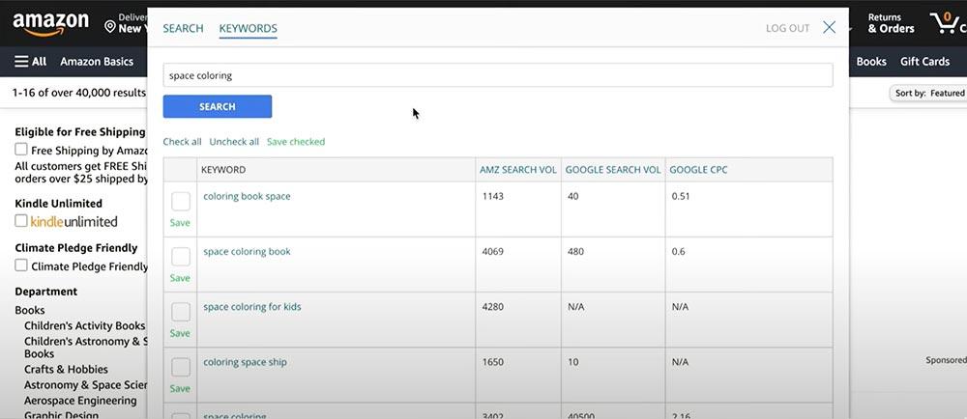Check the box for coloring space ship
This screenshot has width=967, height=419.
181,367
